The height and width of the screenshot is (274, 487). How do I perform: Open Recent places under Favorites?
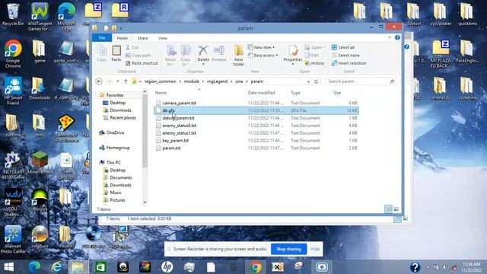[119, 118]
